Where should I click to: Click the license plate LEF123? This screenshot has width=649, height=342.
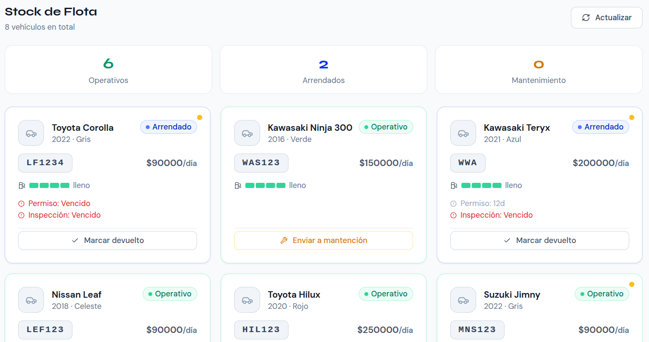point(45,330)
